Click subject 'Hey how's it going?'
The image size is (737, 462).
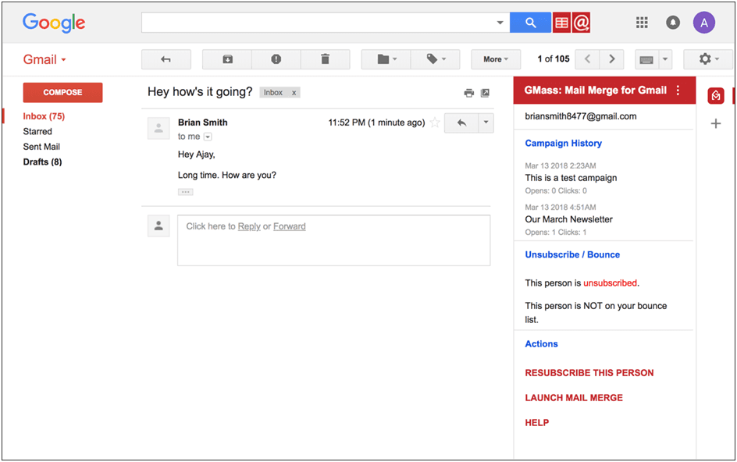(x=200, y=92)
